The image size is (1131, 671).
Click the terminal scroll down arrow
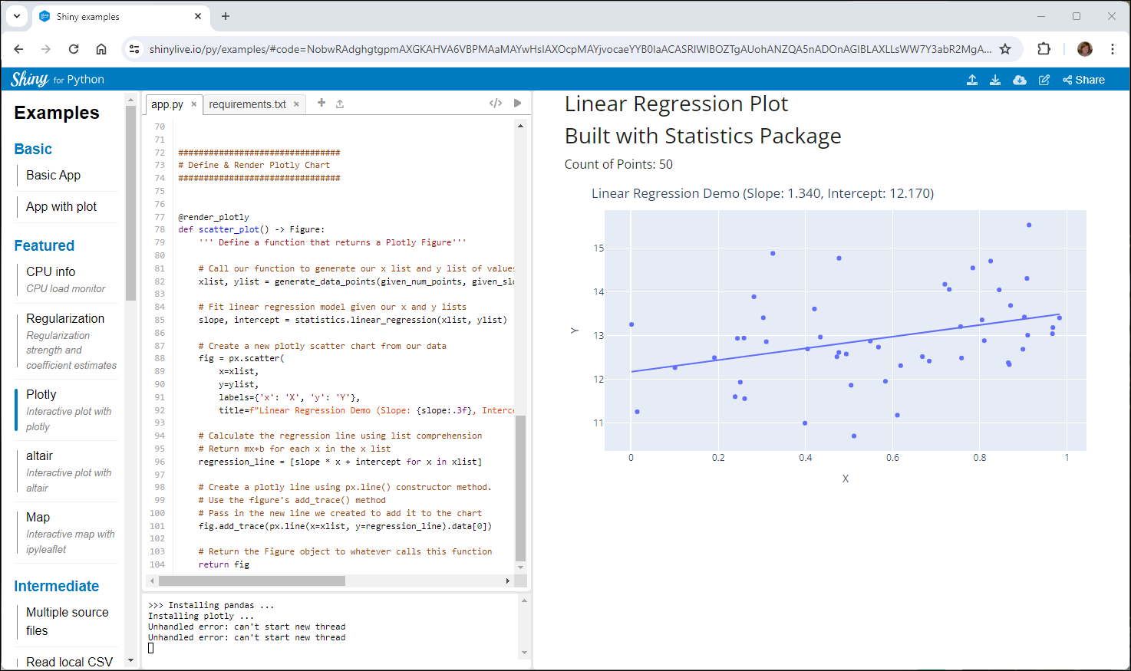click(524, 653)
